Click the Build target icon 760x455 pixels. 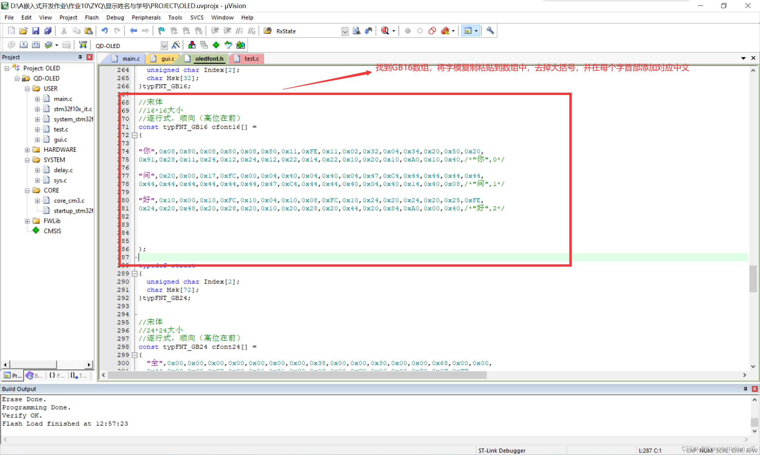click(23, 45)
